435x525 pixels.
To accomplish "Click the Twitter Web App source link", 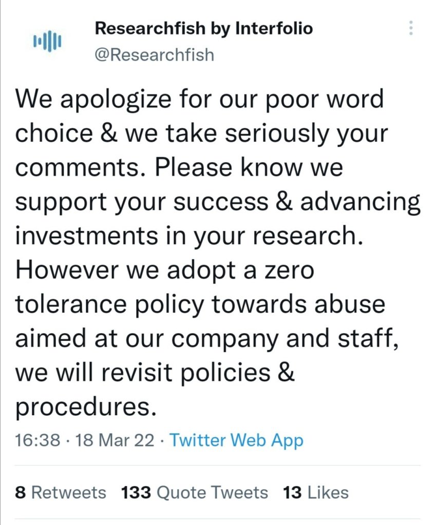I will [236, 440].
